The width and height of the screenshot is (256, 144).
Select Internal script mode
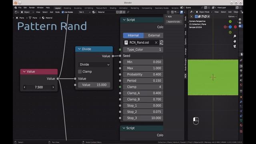click(x=133, y=36)
